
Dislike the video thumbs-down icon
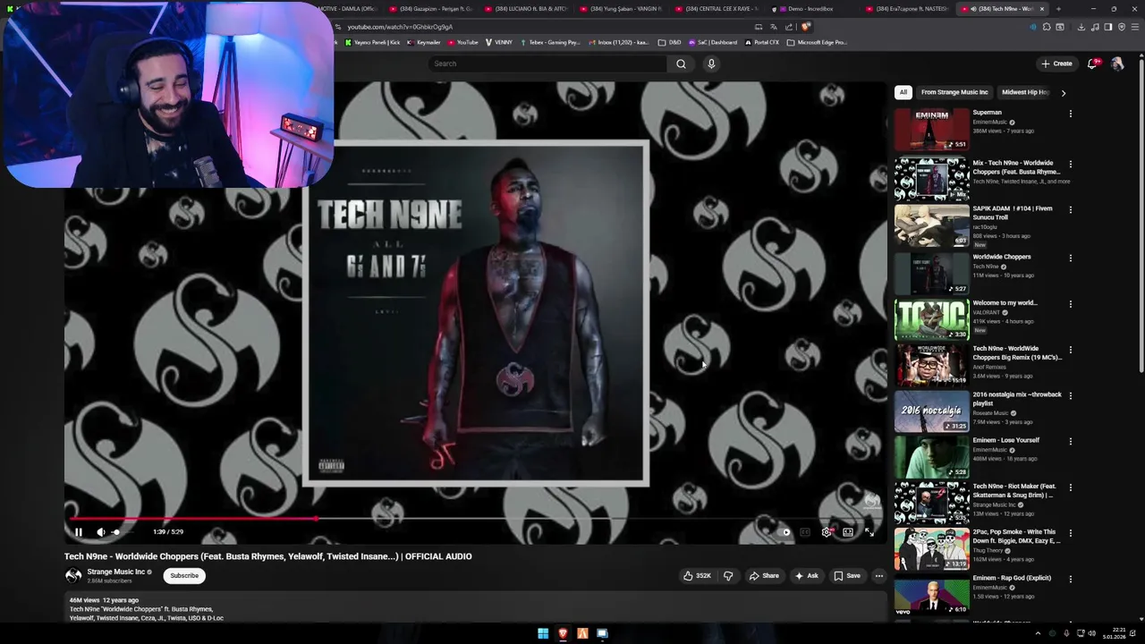pos(728,576)
